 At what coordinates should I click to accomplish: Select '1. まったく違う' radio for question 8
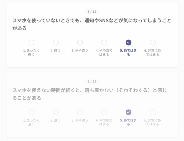coord(32,112)
